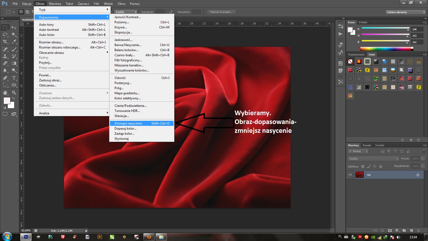Click Rozmiar obrazu menu entry

click(72, 42)
